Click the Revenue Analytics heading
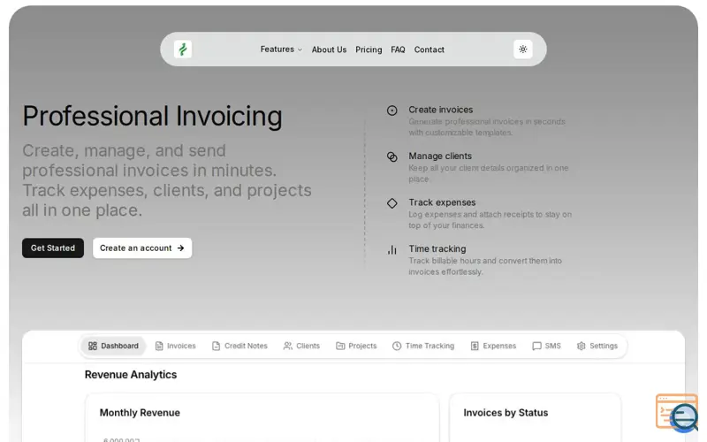Viewport: 707px width, 442px height. pyautogui.click(x=131, y=375)
